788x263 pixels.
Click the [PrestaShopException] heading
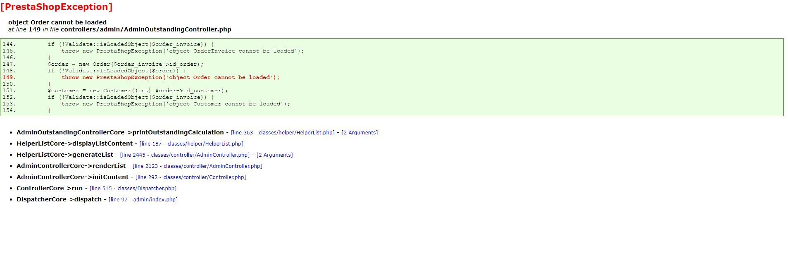coord(56,7)
